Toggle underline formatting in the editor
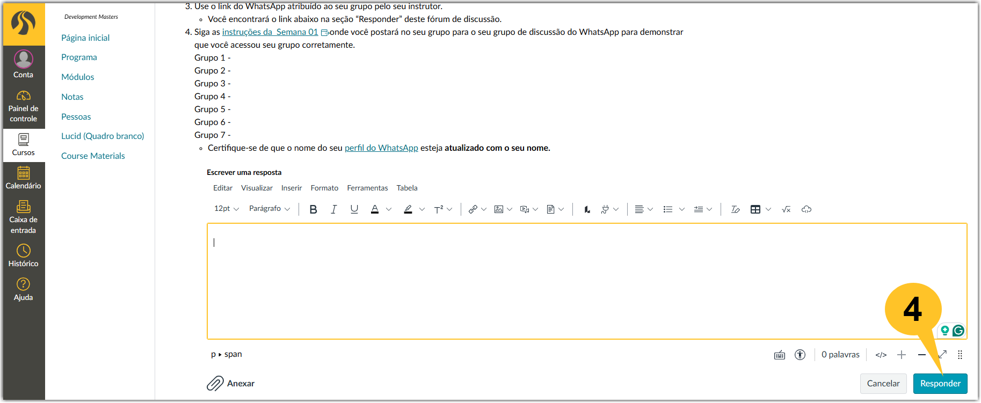 click(354, 209)
